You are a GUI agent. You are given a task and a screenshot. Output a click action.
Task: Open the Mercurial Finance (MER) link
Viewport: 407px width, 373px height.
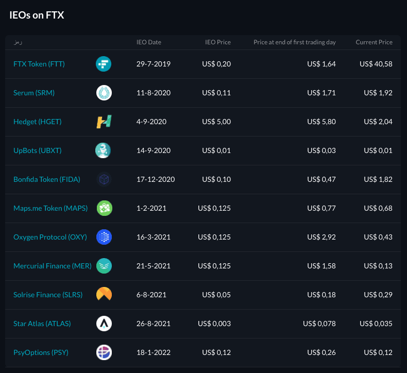click(53, 265)
